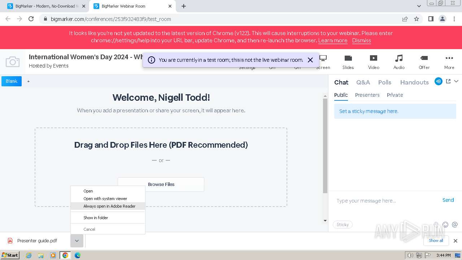Screen dimensions: 462x260
Task: Open the Windows Start menu
Action: (x=10, y=255)
